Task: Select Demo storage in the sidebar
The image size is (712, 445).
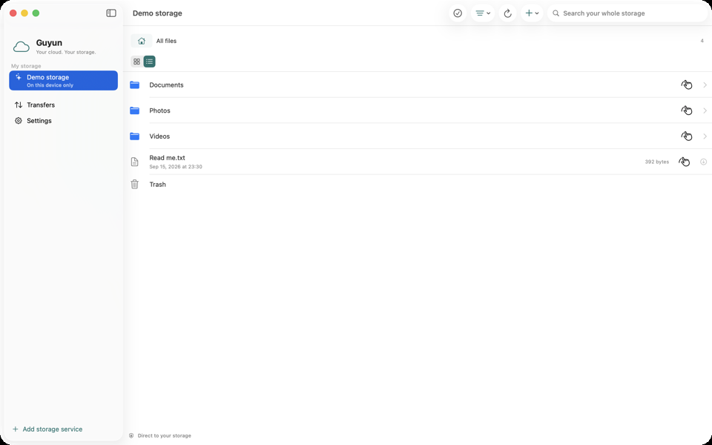Action: pyautogui.click(x=64, y=80)
